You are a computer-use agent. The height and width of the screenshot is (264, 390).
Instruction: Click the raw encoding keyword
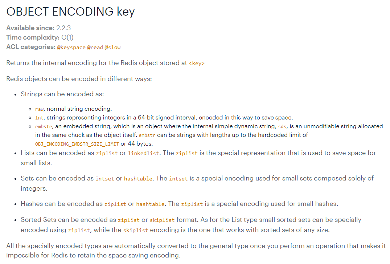[x=39, y=109]
